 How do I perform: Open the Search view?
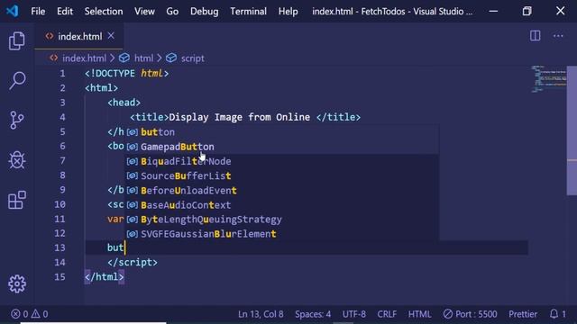17,80
